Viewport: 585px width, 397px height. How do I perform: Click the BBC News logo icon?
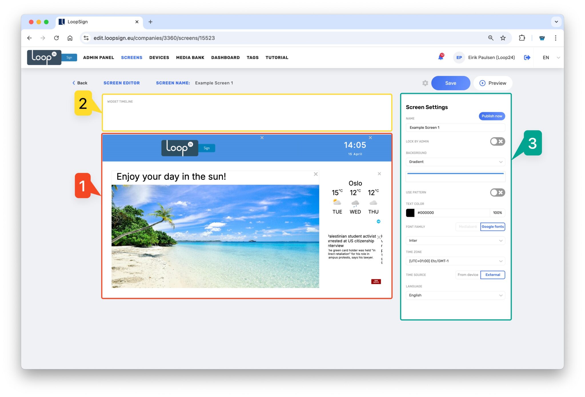click(x=376, y=282)
